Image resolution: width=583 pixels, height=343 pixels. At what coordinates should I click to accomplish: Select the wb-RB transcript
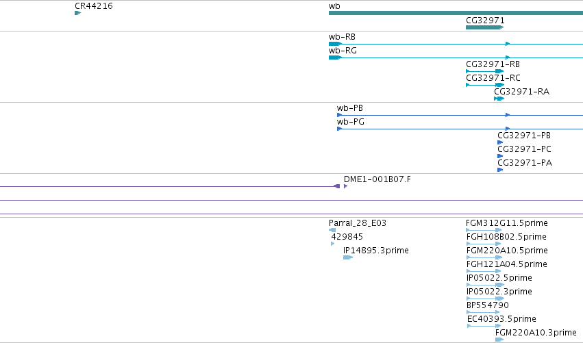click(456, 44)
